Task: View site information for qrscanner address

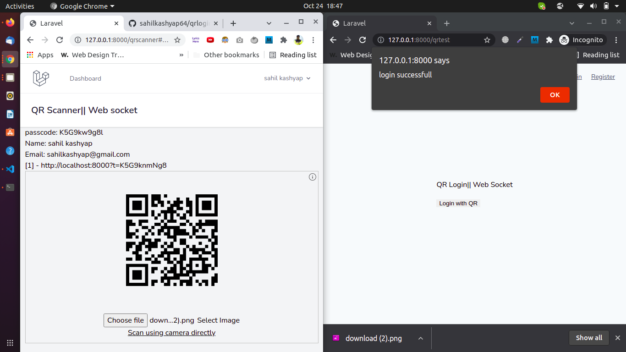Action: click(x=78, y=40)
